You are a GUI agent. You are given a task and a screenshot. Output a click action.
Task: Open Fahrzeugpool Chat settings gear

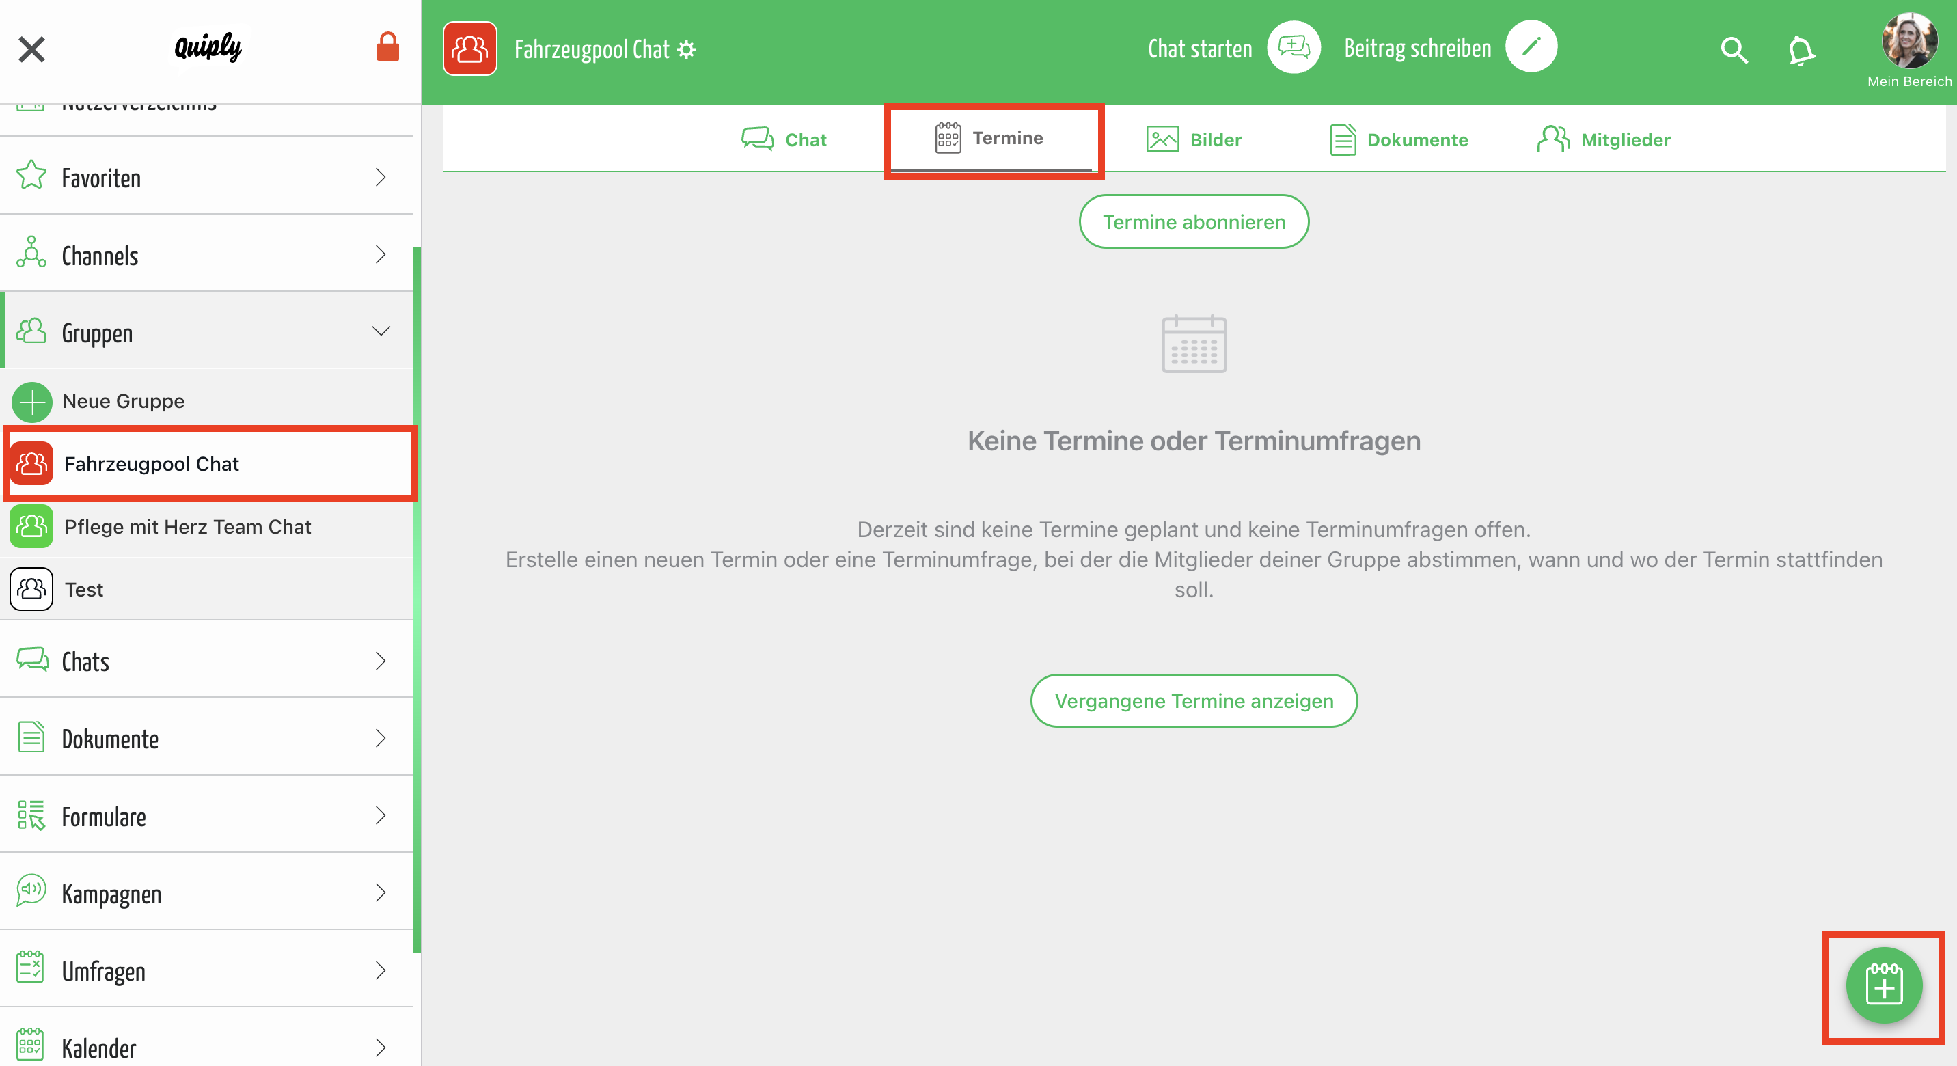tap(687, 50)
